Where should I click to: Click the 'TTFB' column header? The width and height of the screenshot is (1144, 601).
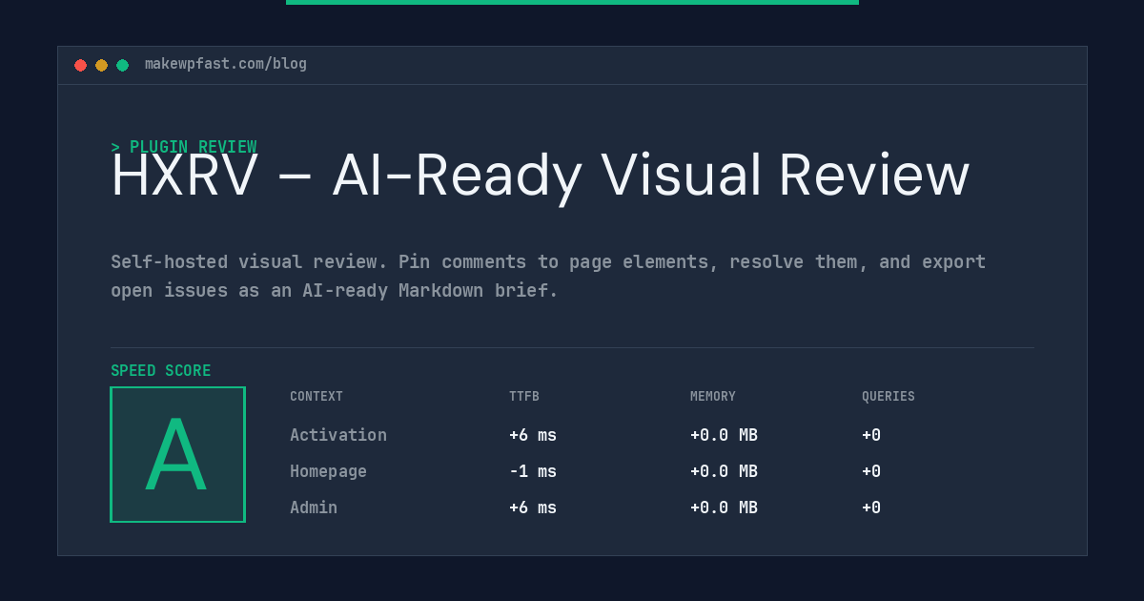click(524, 397)
